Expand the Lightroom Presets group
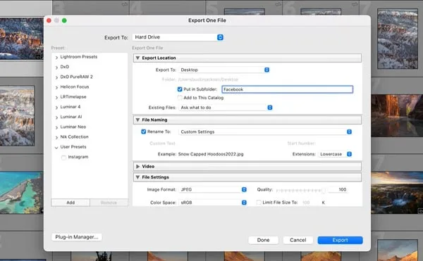The height and width of the screenshot is (261, 423). pos(56,57)
